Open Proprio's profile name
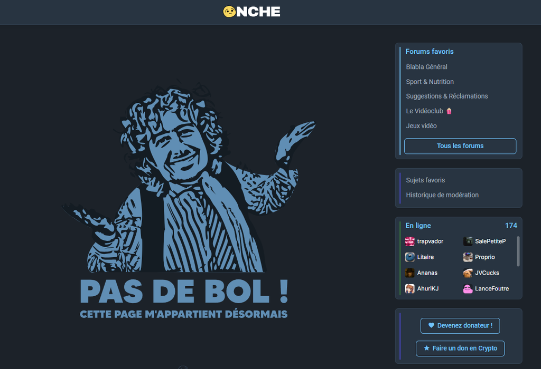Image resolution: width=541 pixels, height=369 pixels. [485, 257]
